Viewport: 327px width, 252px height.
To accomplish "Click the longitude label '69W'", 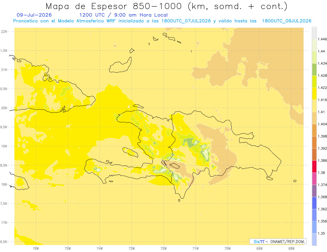I will [259, 248].
